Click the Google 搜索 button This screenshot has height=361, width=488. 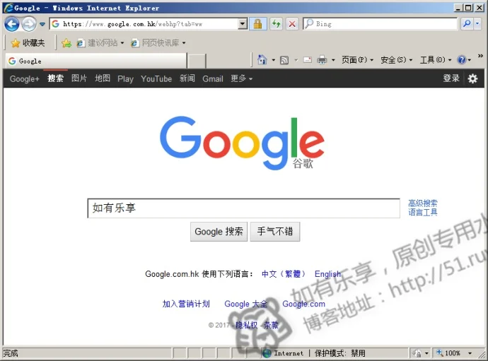[x=219, y=231]
